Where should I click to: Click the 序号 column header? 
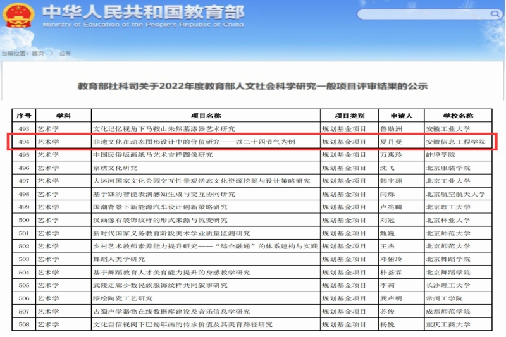pos(24,116)
